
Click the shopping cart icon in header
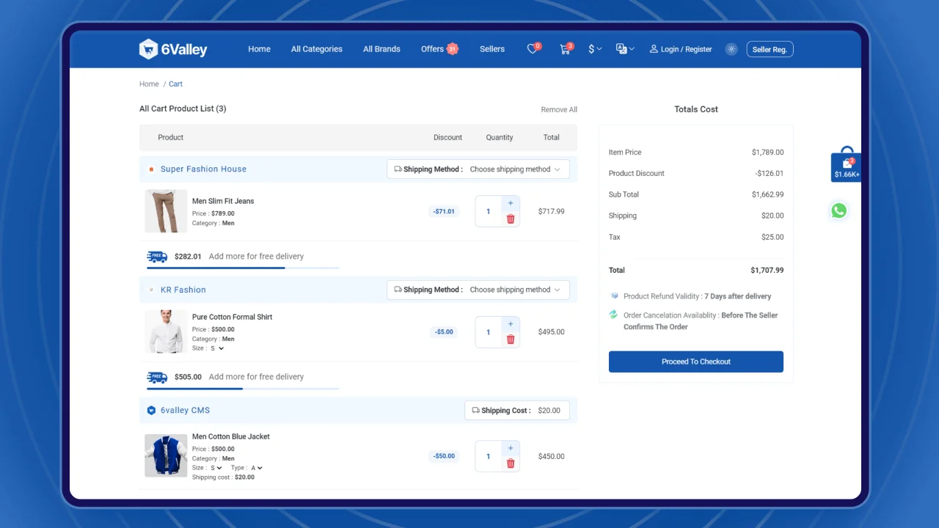point(565,49)
